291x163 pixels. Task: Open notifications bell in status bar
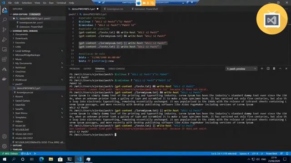287,153
